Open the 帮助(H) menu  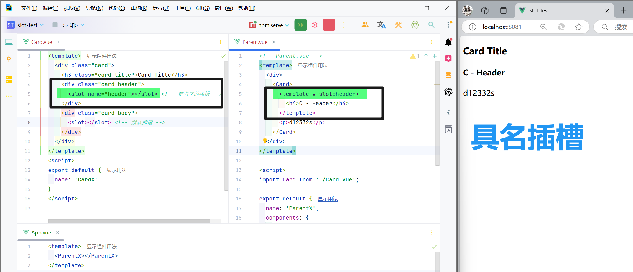(x=247, y=8)
